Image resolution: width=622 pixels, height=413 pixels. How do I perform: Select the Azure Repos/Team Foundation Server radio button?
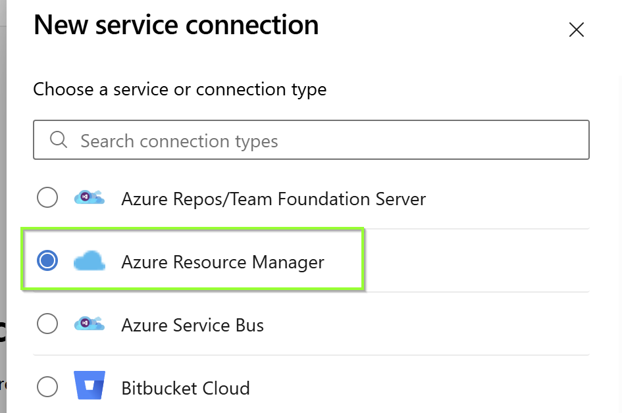(x=47, y=197)
